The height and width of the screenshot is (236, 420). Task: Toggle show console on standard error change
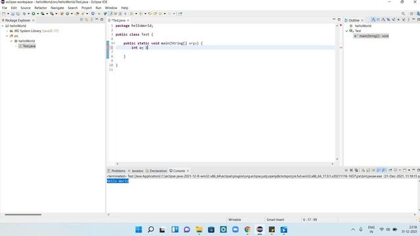(383, 170)
